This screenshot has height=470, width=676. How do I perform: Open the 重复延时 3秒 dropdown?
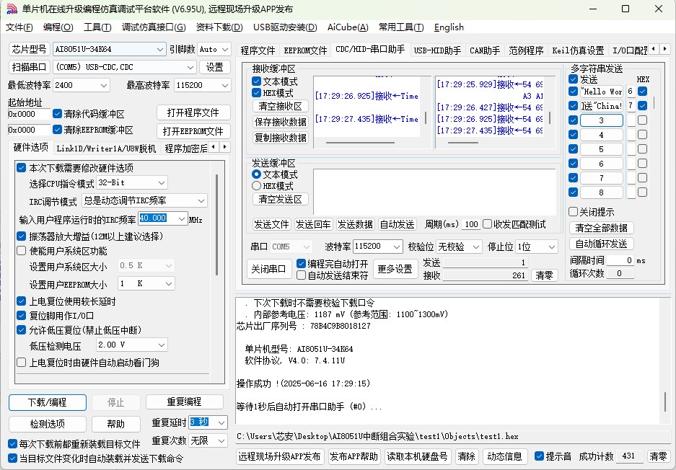pyautogui.click(x=221, y=422)
